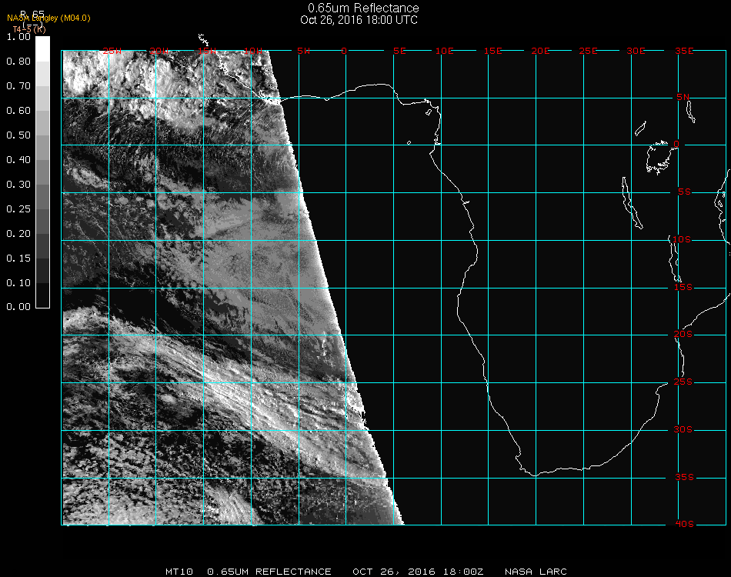Click the brightest white segment of the reflectance scale
The width and height of the screenshot is (731, 577).
tap(42, 49)
